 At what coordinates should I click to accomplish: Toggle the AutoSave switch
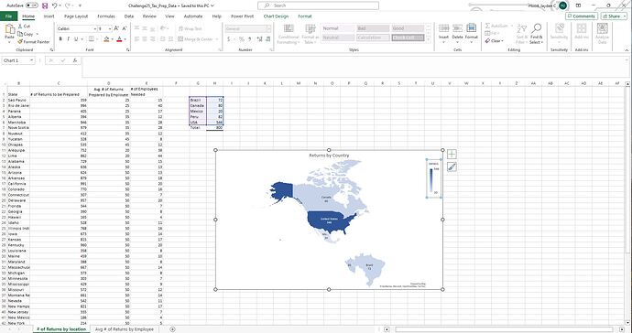click(x=32, y=5)
